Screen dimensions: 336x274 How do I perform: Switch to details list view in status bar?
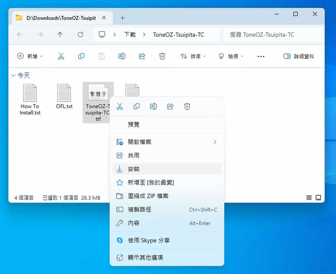pos(309,197)
